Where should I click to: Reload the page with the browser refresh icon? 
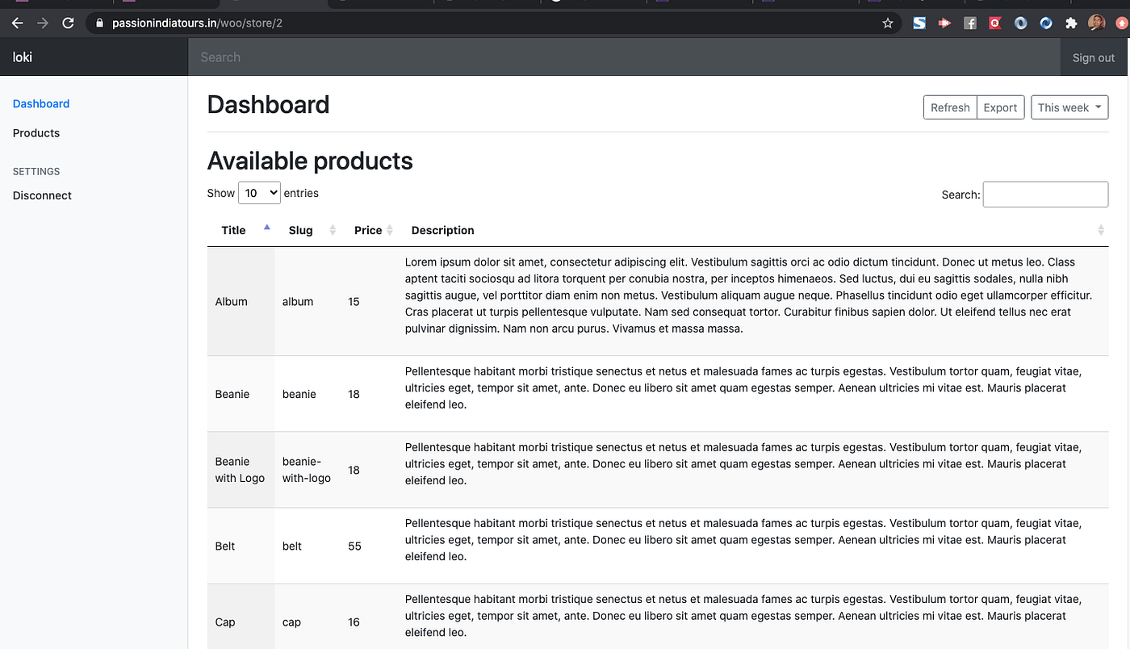click(69, 23)
